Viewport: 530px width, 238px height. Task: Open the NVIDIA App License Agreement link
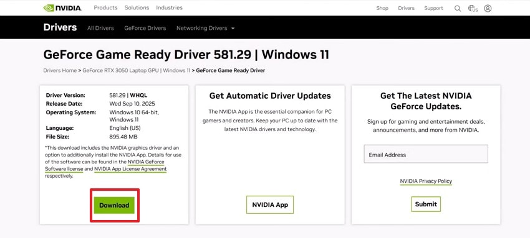[x=130, y=168]
